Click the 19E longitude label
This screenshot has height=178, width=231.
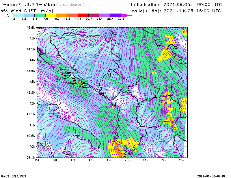pyautogui.click(x=109, y=160)
